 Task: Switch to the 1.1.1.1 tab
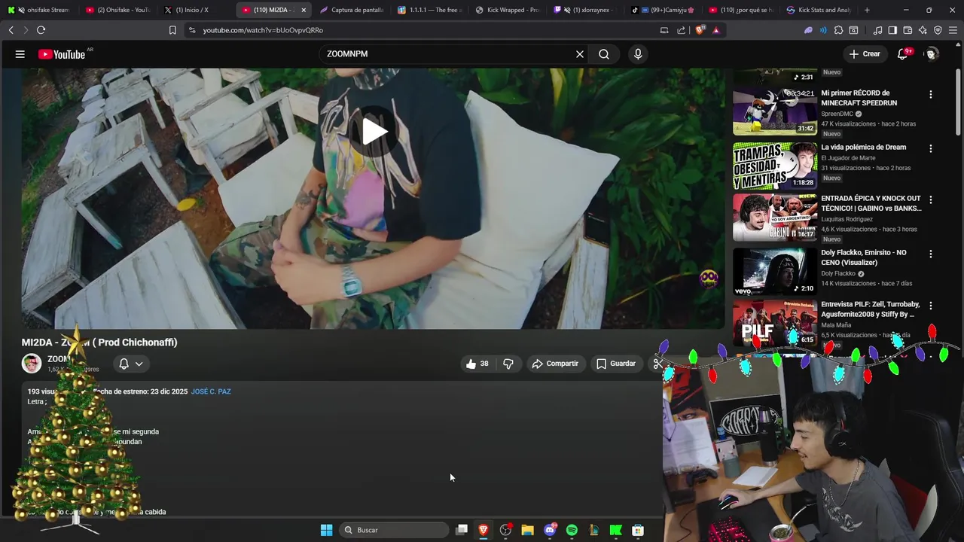(x=429, y=10)
